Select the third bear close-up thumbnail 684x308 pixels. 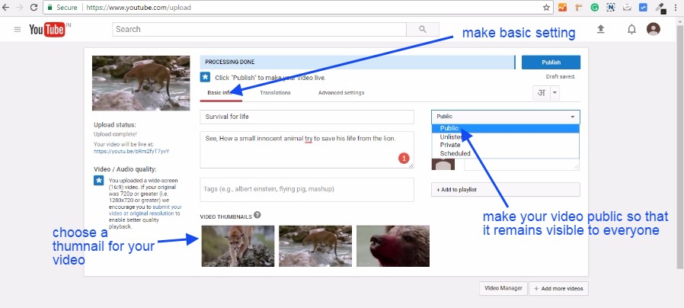coord(392,245)
